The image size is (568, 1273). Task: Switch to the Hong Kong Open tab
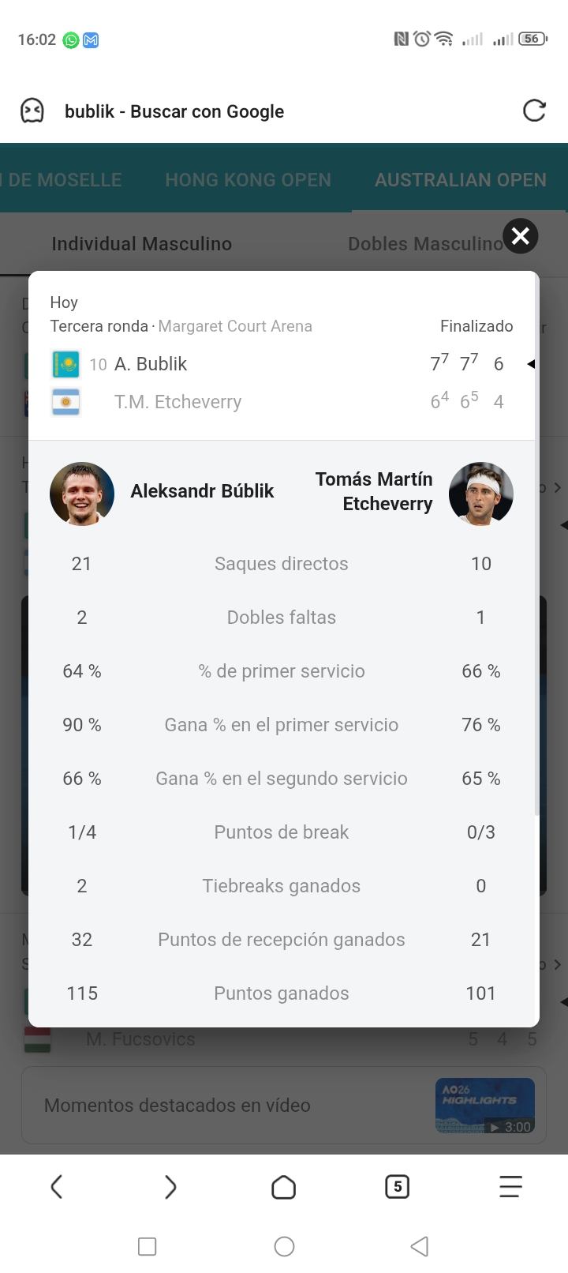(248, 180)
